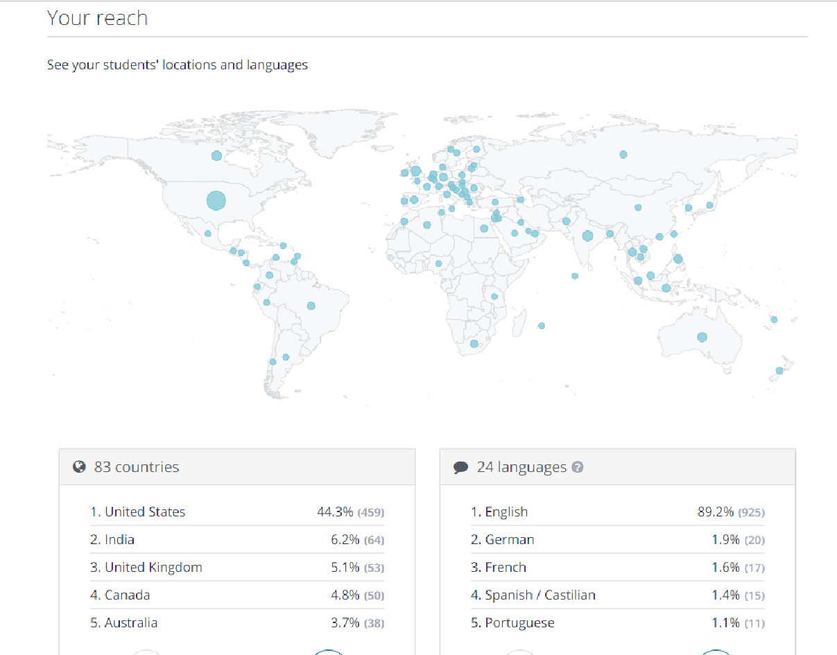Click the 'Your reach' heading
This screenshot has width=837, height=655.
tap(98, 18)
